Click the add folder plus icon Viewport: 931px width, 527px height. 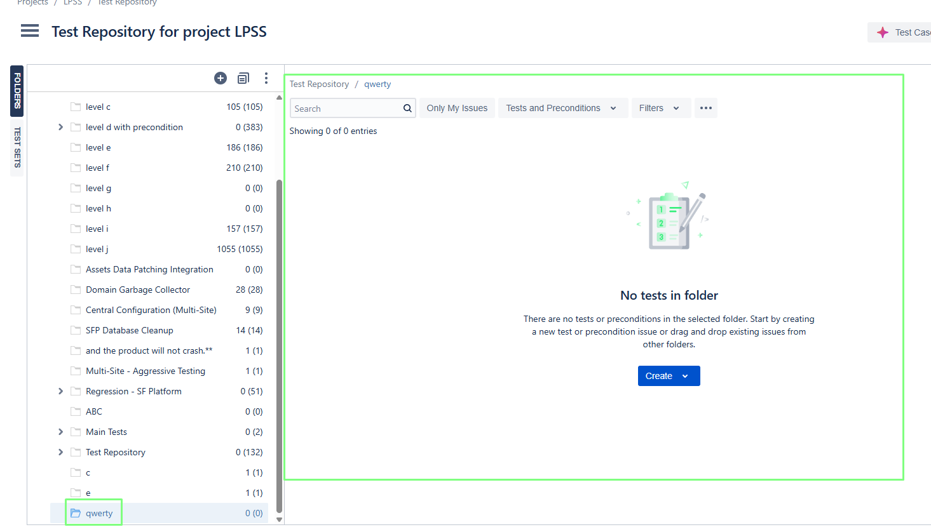point(221,78)
